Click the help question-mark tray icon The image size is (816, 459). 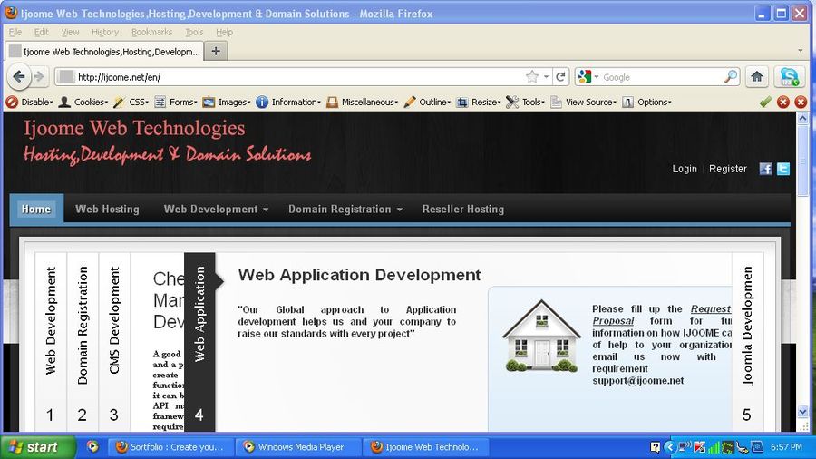click(656, 447)
